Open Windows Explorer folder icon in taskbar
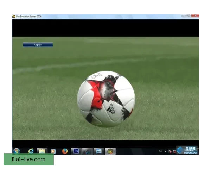The width and height of the screenshot is (211, 169). click(42, 151)
